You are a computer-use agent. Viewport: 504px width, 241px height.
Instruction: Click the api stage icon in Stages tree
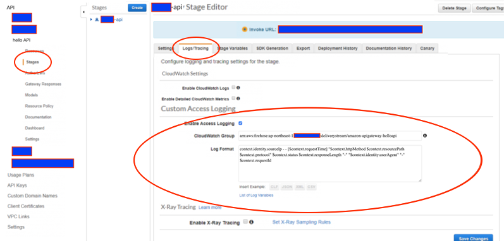pyautogui.click(x=96, y=20)
